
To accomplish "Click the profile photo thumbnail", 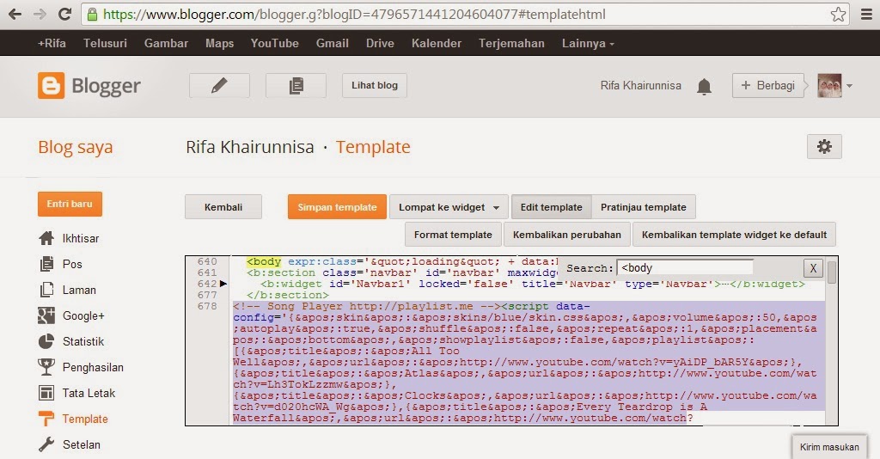I will pos(829,86).
